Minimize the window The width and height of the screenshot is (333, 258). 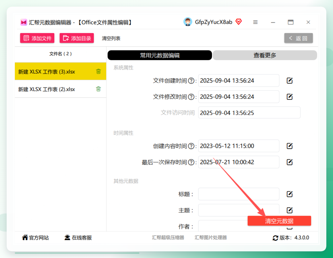click(273, 22)
